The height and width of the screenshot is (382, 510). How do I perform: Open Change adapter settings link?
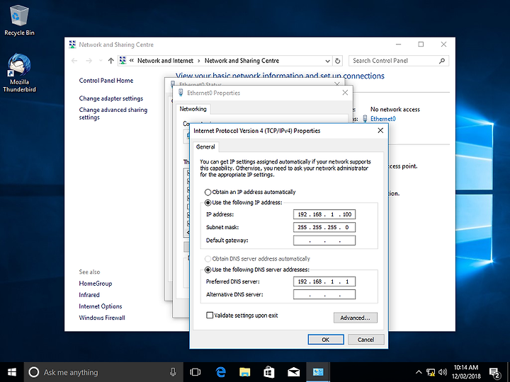click(111, 98)
